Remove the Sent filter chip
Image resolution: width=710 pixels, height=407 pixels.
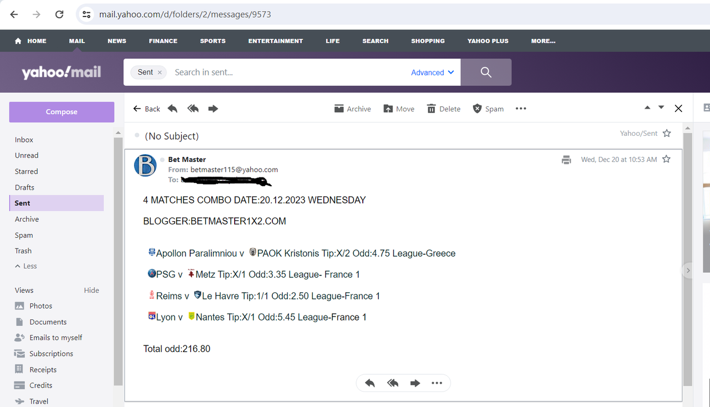(x=160, y=72)
